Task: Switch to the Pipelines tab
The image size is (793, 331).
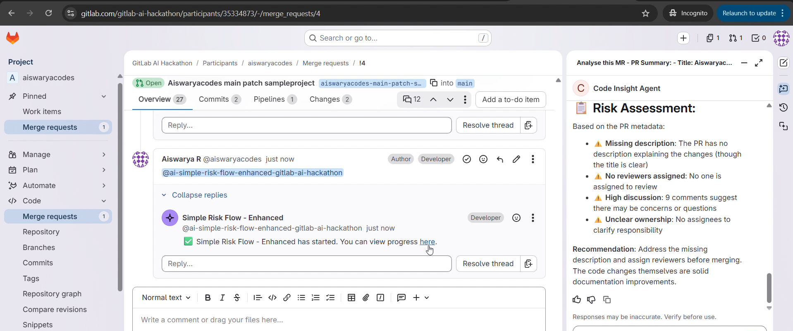Action: [275, 100]
